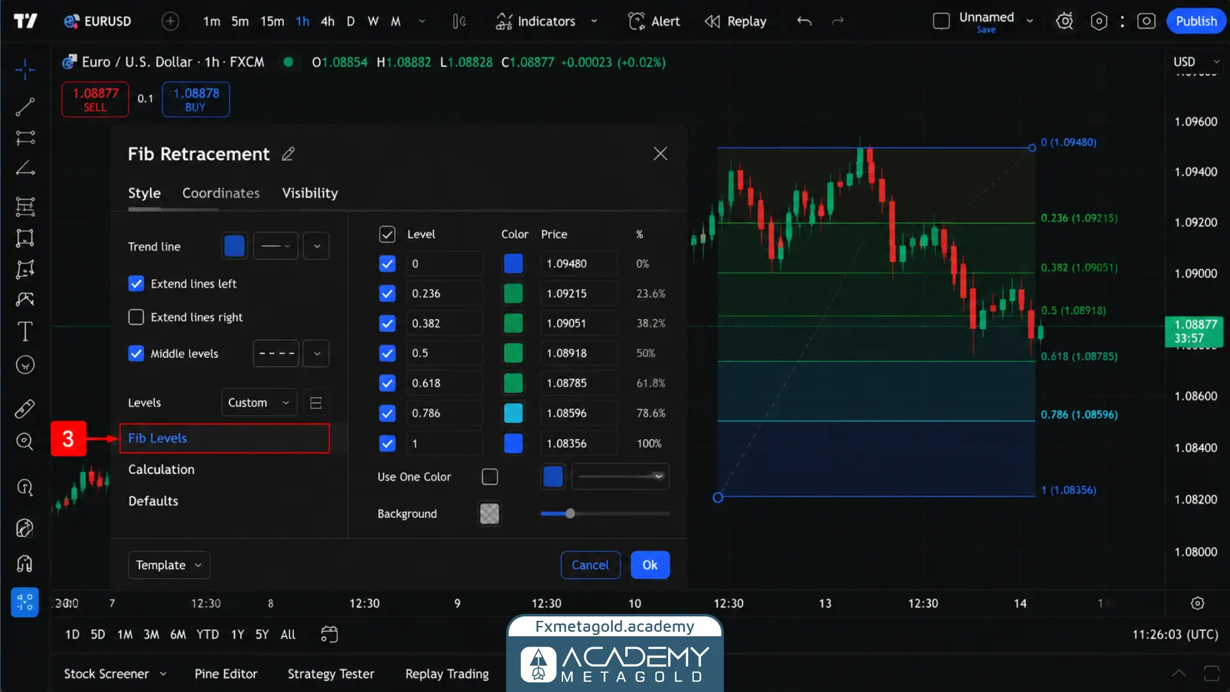The image size is (1230, 692).
Task: Open the Calculation settings section
Action: pyautogui.click(x=161, y=470)
